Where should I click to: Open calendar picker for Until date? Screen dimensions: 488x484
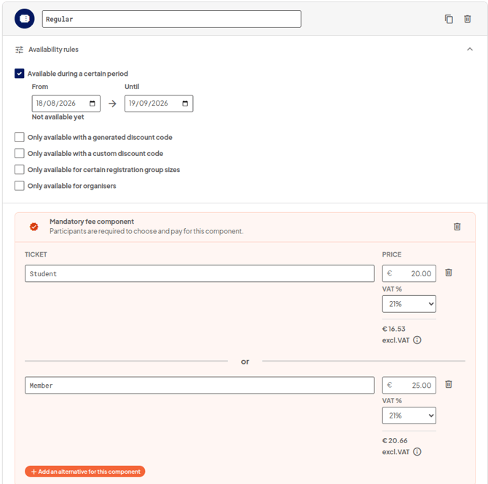click(185, 104)
